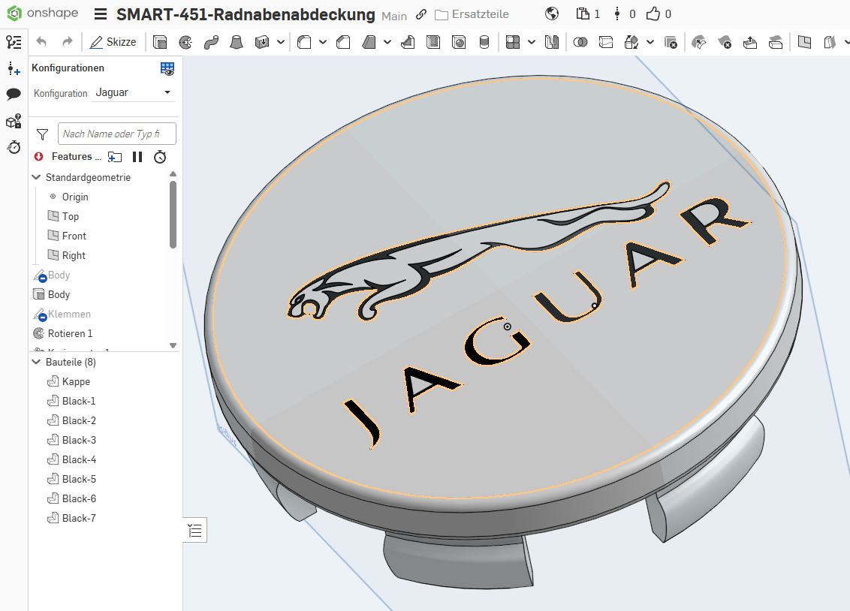Show the regeneration timer

coord(160,157)
